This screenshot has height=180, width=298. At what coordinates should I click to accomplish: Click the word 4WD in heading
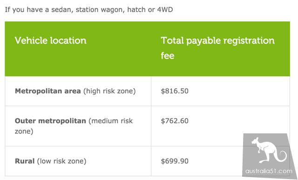165,9
